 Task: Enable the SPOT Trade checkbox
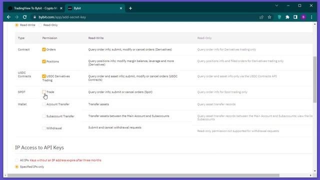coord(44,92)
